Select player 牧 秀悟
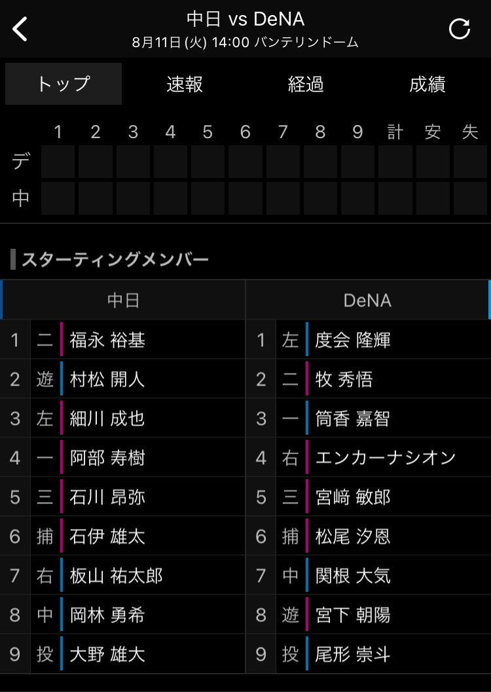 344,380
